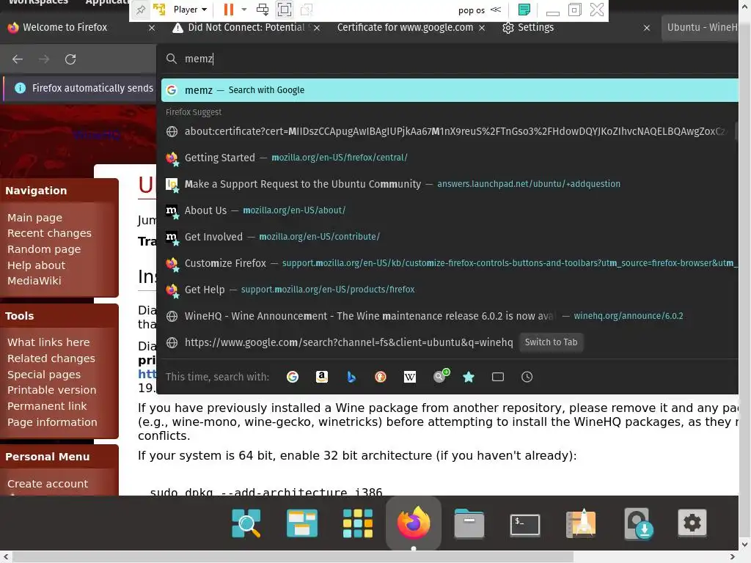
Task: Open Get Involved suggestion
Action: point(450,237)
